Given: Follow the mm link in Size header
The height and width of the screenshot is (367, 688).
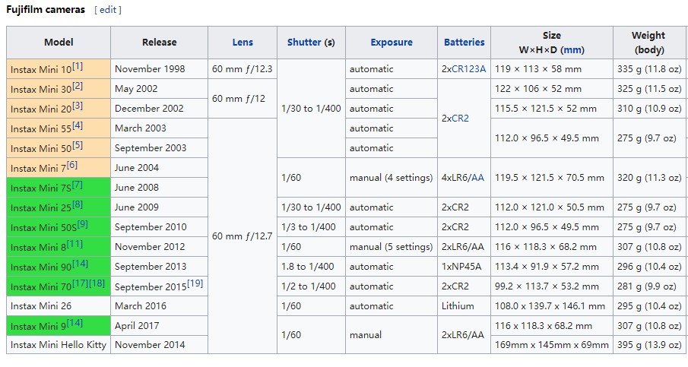Looking at the screenshot, I should (x=572, y=49).
